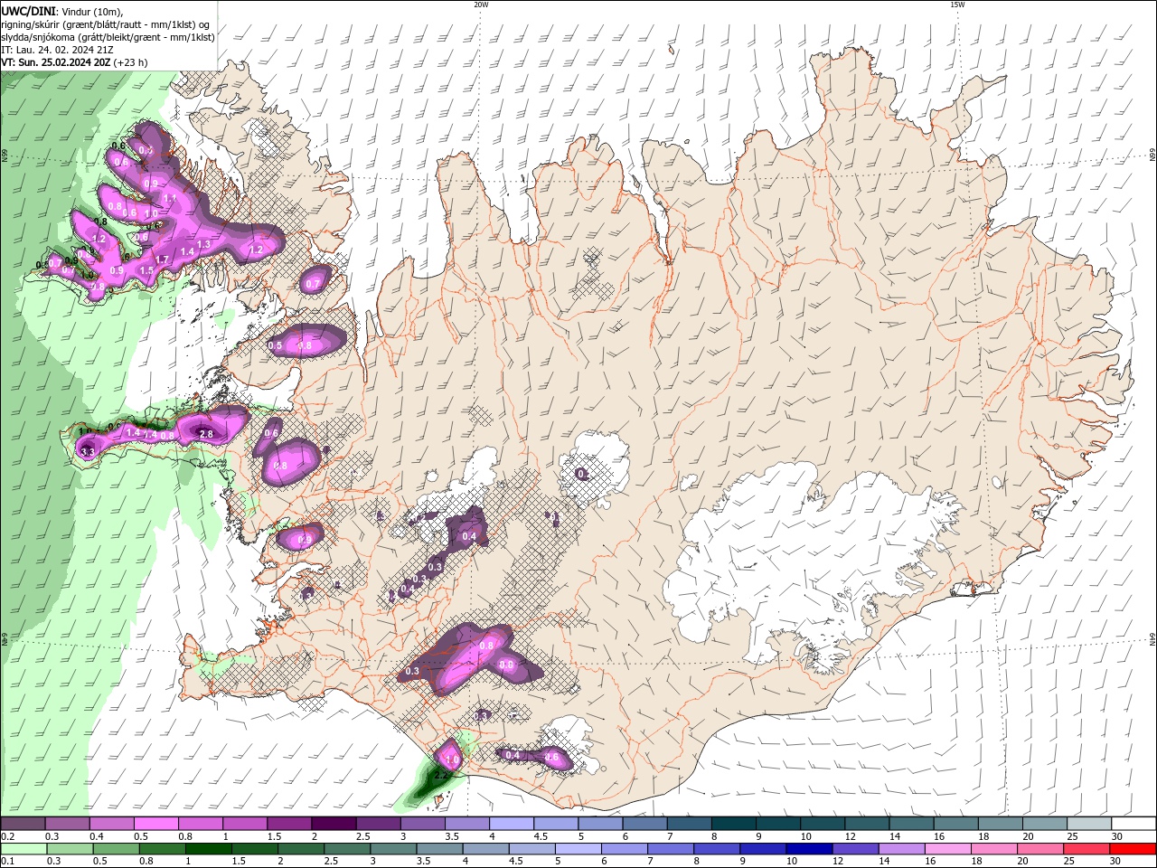Click the 1.5 value in Westfjords
1157x868 pixels.
pyautogui.click(x=146, y=270)
